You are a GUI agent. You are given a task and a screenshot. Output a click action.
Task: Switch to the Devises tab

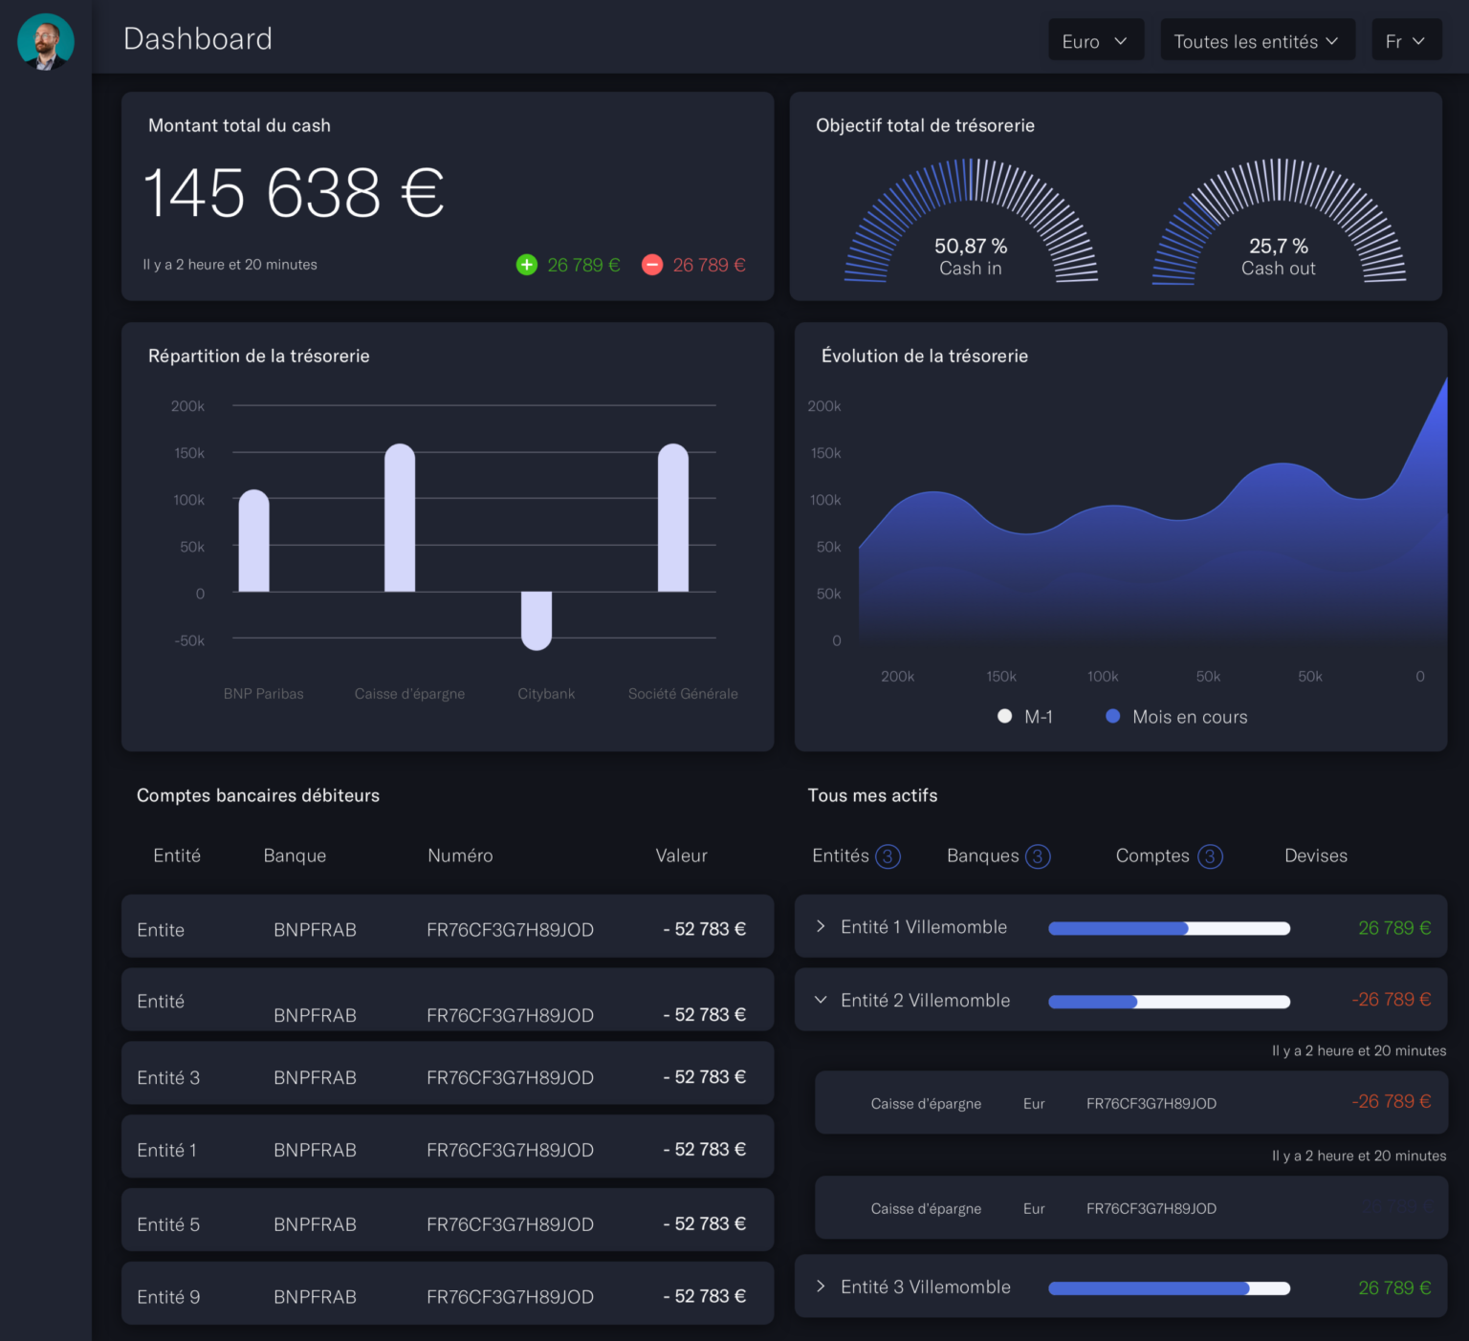(x=1315, y=855)
